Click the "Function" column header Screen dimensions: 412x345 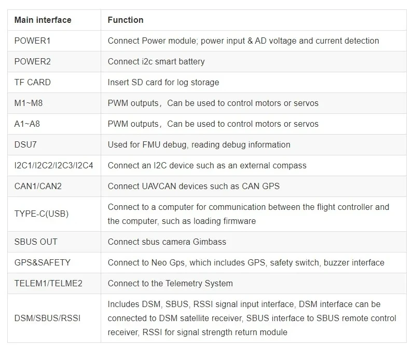pyautogui.click(x=126, y=20)
